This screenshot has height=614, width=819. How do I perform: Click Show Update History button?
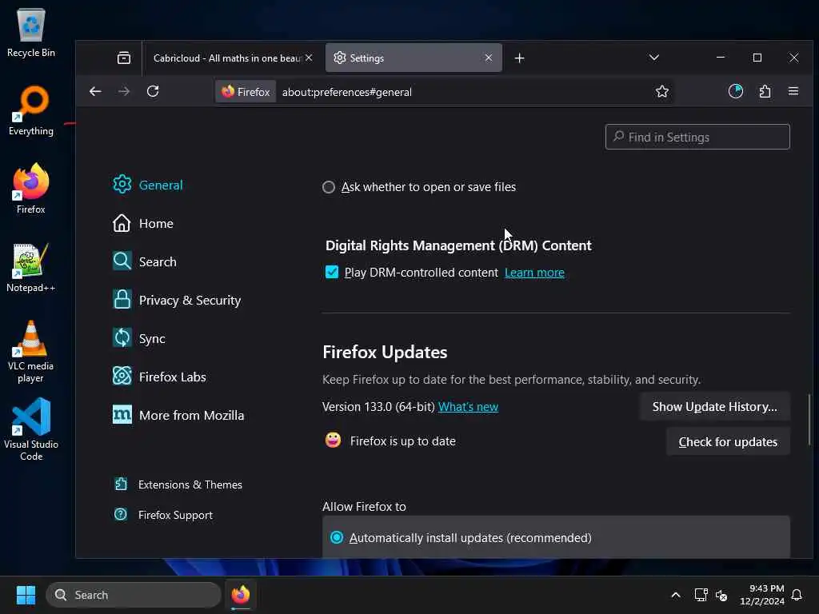pos(714,407)
